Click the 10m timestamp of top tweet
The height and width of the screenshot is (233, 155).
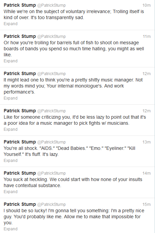pyautogui.click(x=147, y=5)
